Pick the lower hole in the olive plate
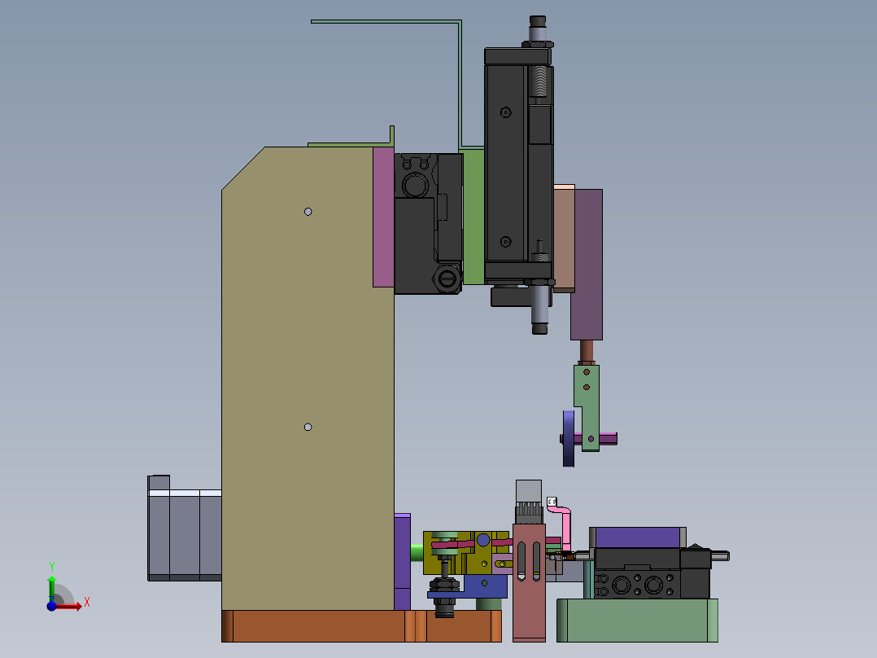Viewport: 877px width, 658px height. [308, 427]
